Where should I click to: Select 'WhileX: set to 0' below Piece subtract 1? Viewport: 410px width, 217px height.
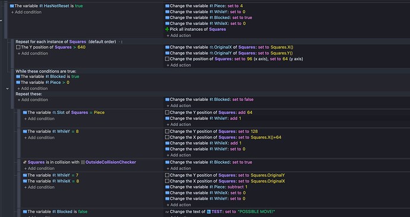206,193
